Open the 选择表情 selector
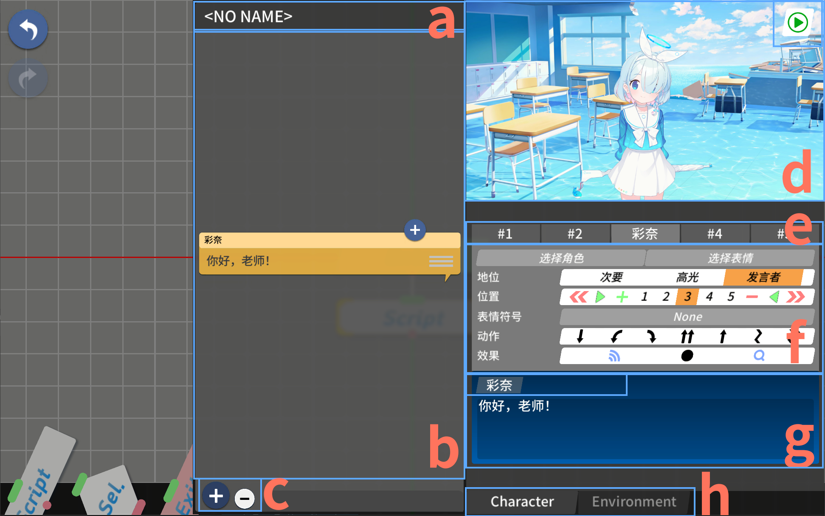The height and width of the screenshot is (516, 825). click(730, 258)
